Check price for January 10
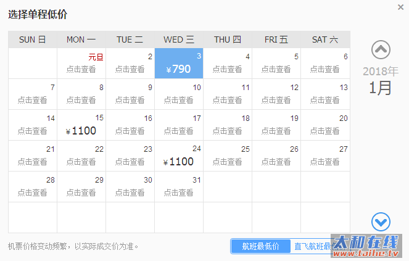 (179, 94)
